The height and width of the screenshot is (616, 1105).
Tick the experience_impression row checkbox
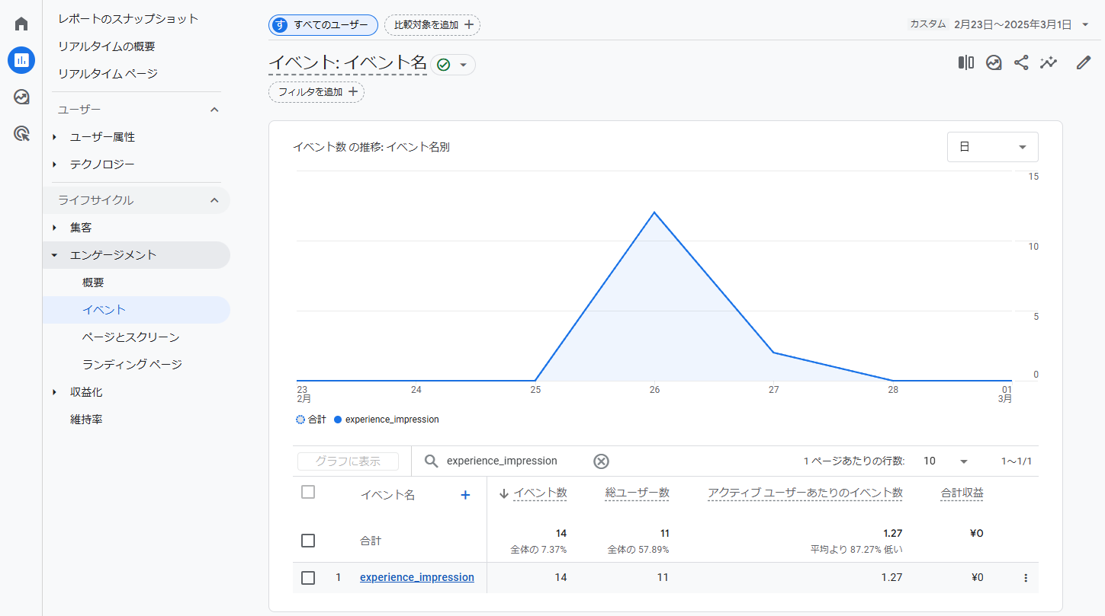(308, 578)
